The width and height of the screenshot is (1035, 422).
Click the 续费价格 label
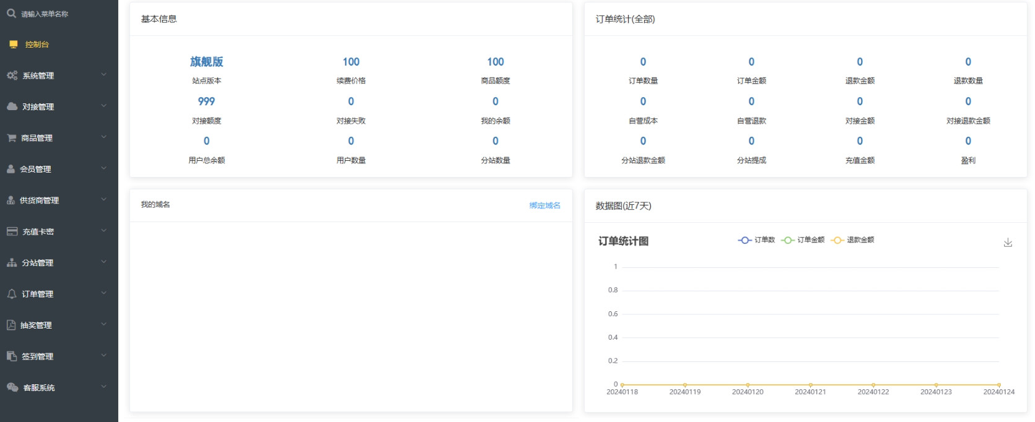click(351, 81)
